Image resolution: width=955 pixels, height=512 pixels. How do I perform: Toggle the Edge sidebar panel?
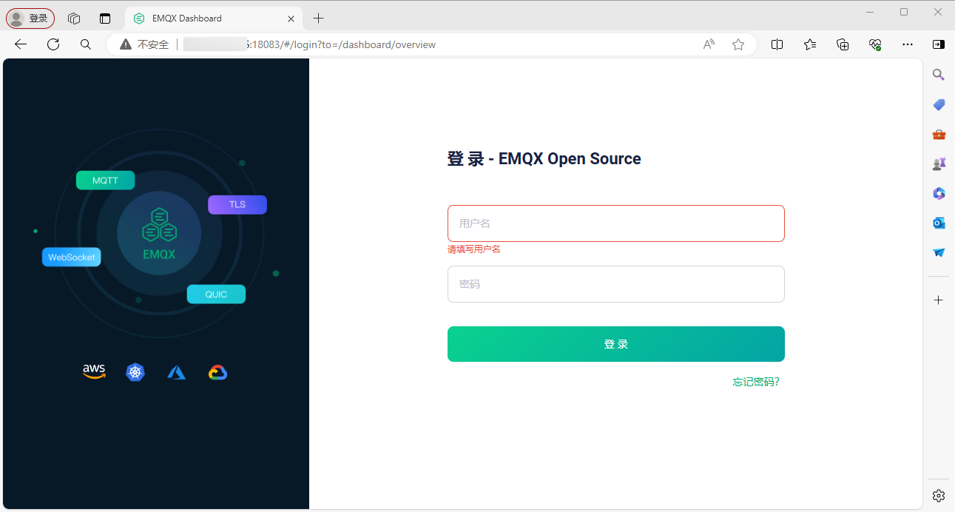point(939,44)
